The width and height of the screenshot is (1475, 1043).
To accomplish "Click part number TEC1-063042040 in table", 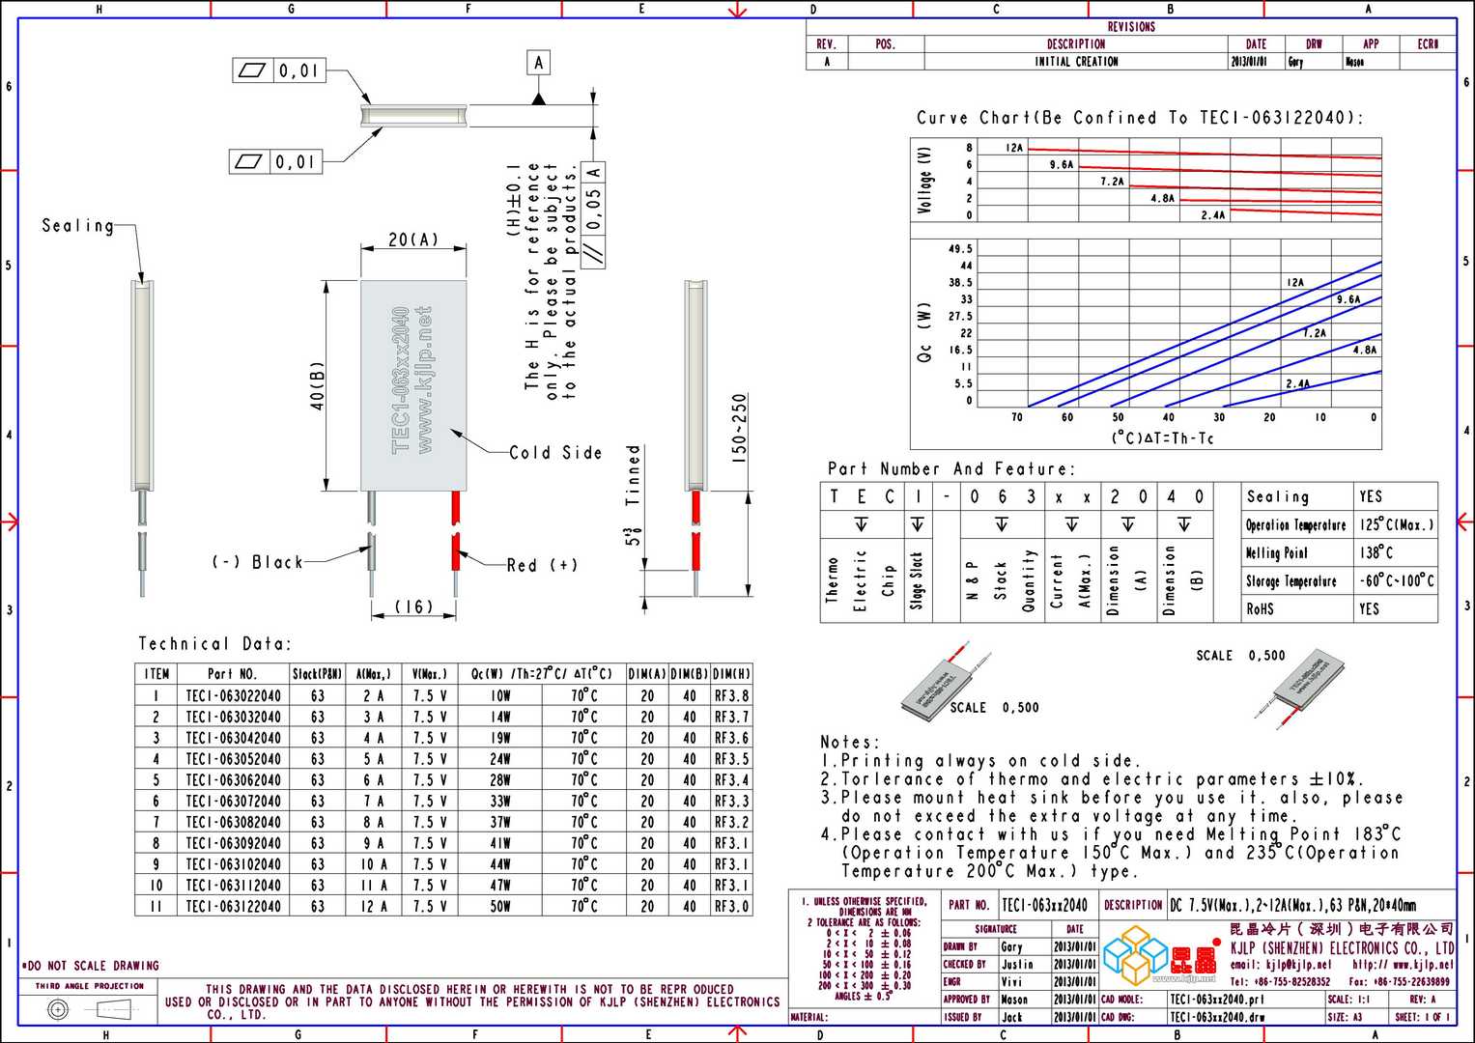I will pos(233,738).
